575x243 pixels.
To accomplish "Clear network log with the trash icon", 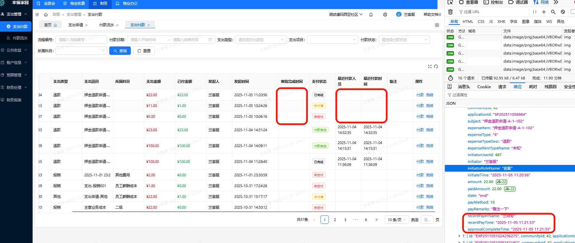I will pos(450,12).
